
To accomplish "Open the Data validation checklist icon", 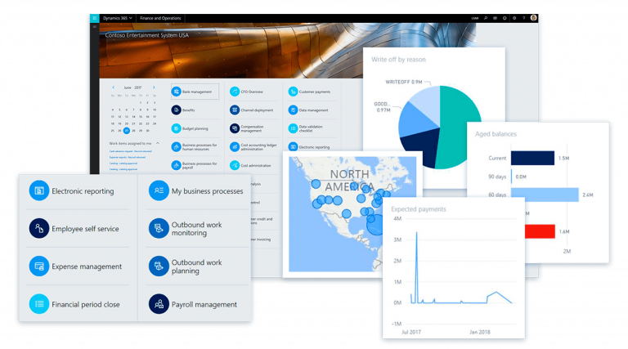I will tap(294, 128).
